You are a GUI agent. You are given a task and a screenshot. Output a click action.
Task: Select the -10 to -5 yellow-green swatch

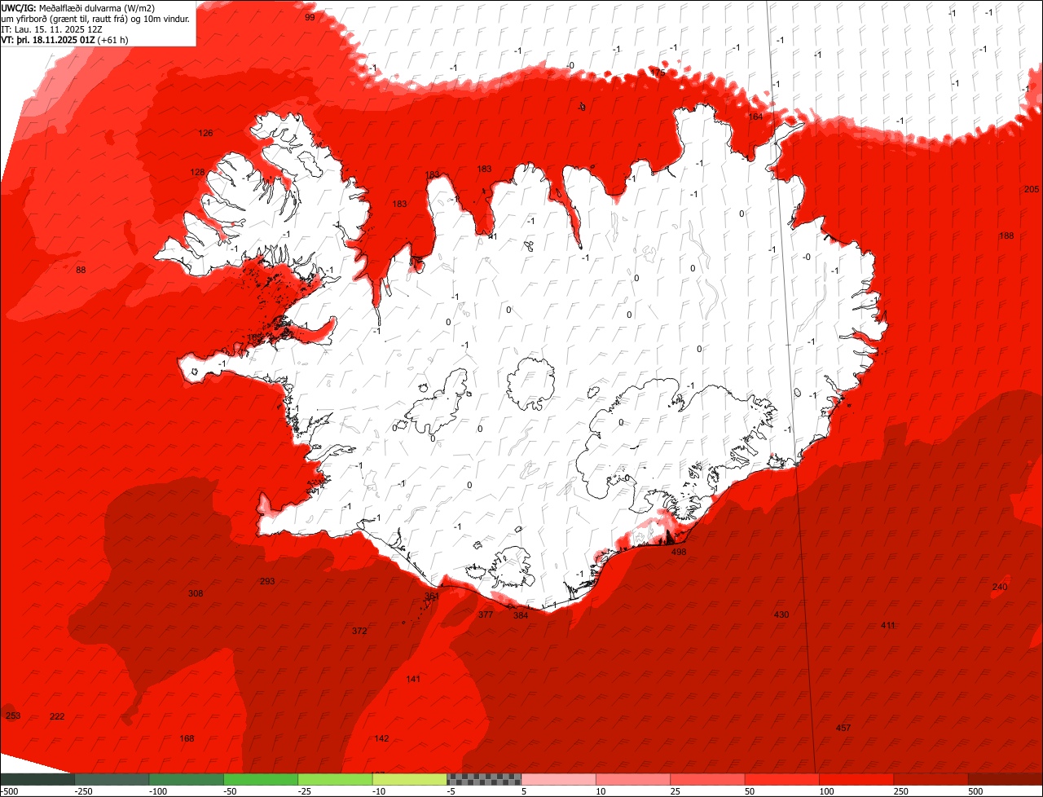(409, 779)
